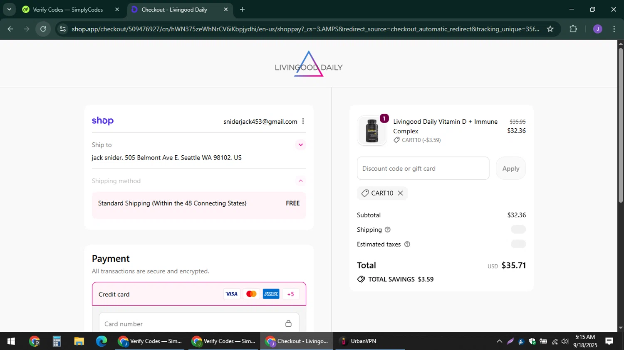Viewport: 624px width, 350px height.
Task: Close the Verify Codes tab
Action: [x=117, y=10]
